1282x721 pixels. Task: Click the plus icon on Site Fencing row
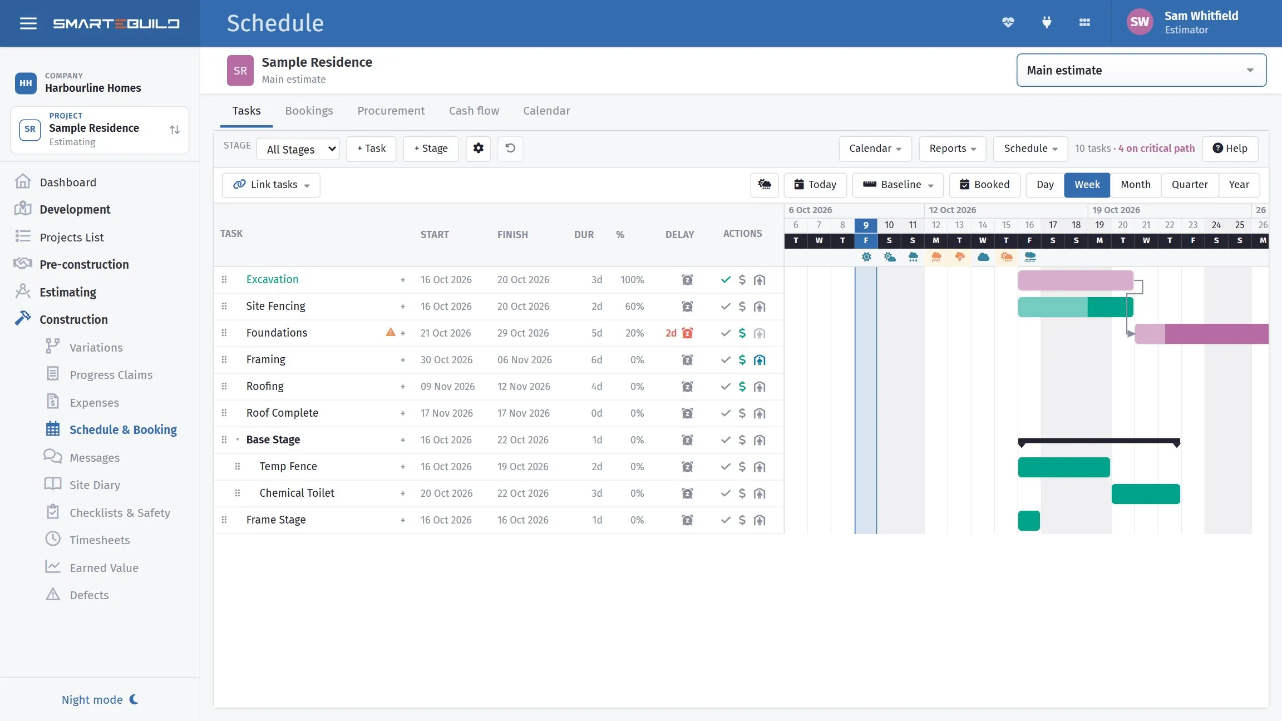click(x=403, y=307)
